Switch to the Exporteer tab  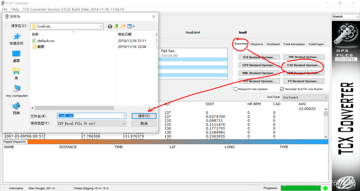[241, 44]
